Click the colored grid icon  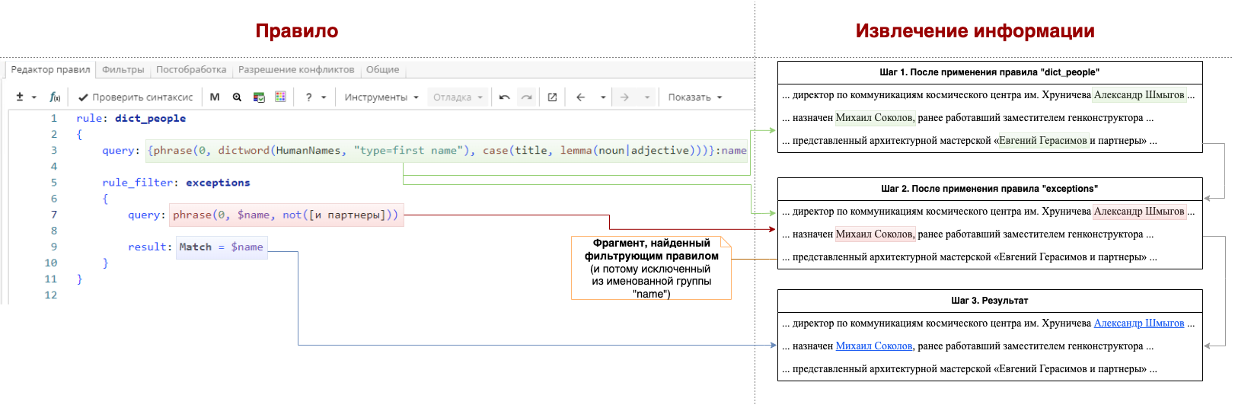(280, 97)
